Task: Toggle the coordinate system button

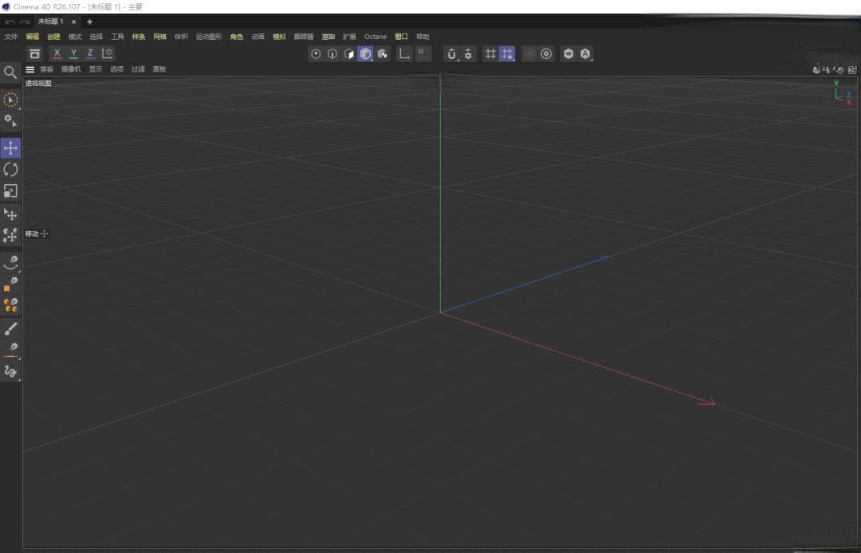Action: [x=108, y=53]
